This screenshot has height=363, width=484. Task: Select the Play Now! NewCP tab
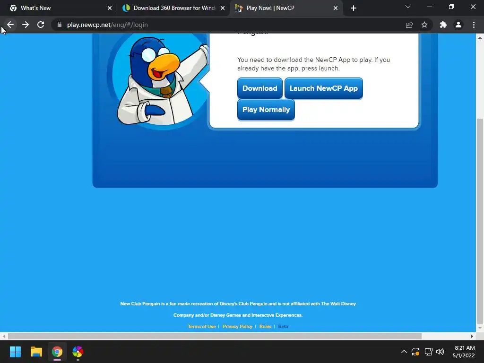(x=285, y=8)
